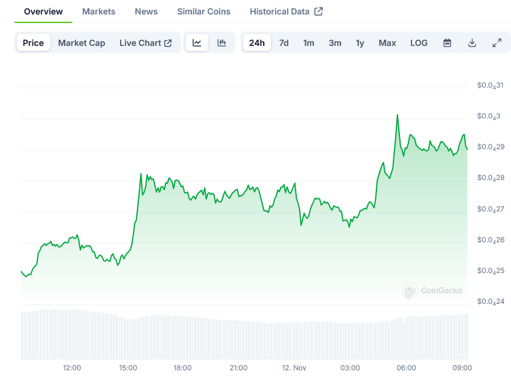
Task: Select the 24h time range
Action: click(257, 43)
